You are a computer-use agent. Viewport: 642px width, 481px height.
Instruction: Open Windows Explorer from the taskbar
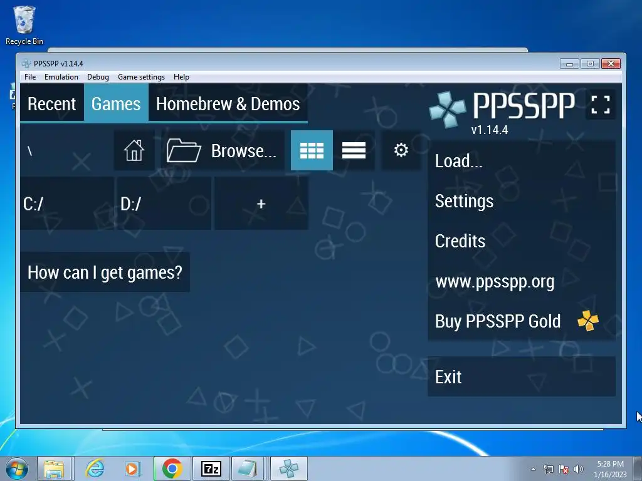[x=54, y=468]
